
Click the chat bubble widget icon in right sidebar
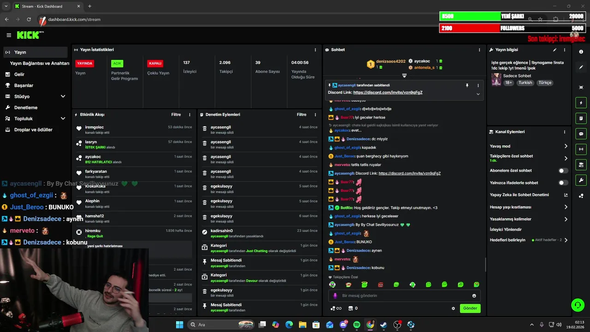tap(581, 134)
